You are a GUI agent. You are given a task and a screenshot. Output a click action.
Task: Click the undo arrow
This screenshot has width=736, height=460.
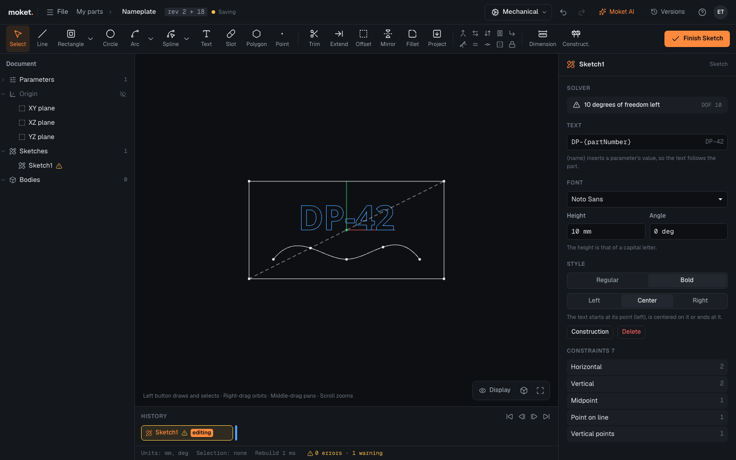pyautogui.click(x=563, y=12)
